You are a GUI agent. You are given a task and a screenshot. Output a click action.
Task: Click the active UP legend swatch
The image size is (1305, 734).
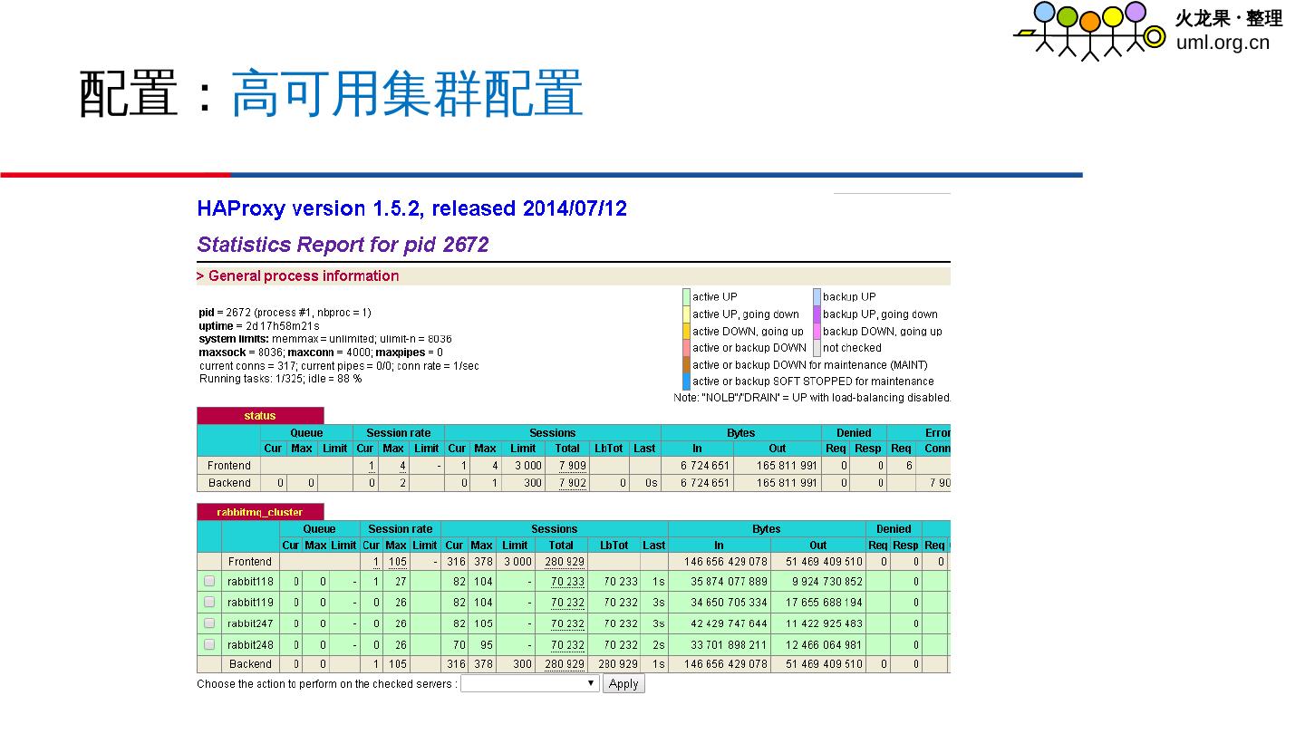click(686, 297)
